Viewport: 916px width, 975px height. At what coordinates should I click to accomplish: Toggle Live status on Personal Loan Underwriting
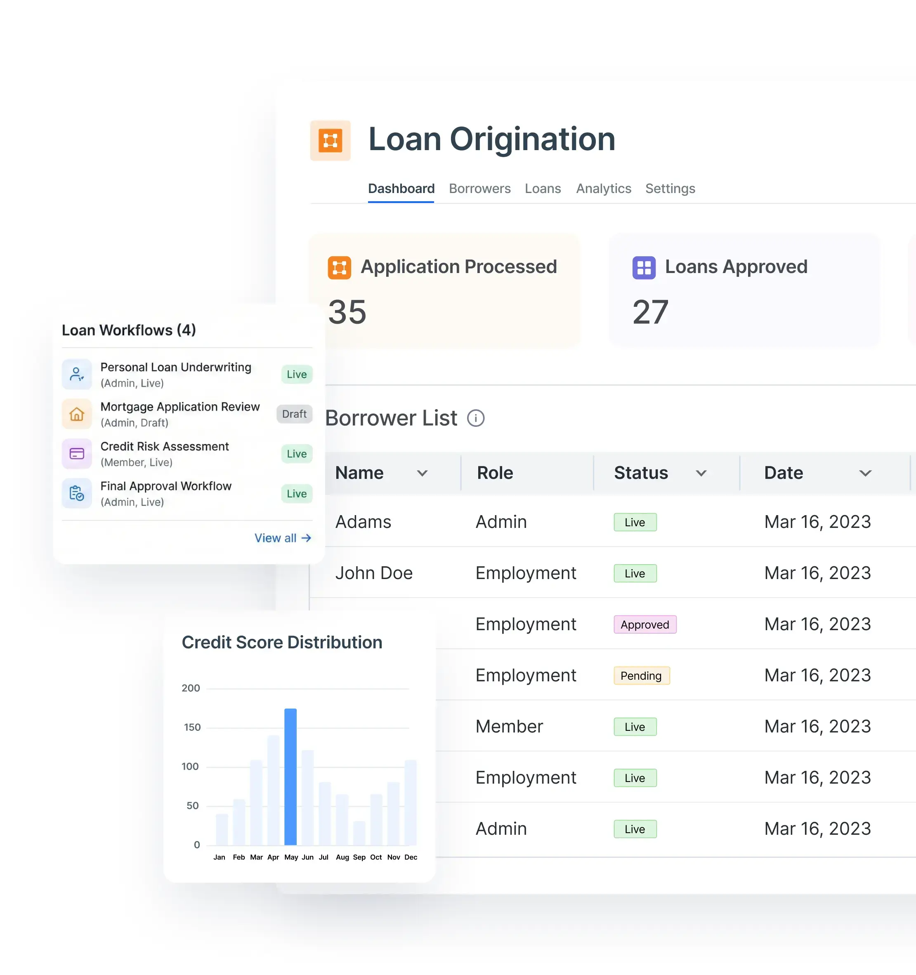click(x=296, y=374)
